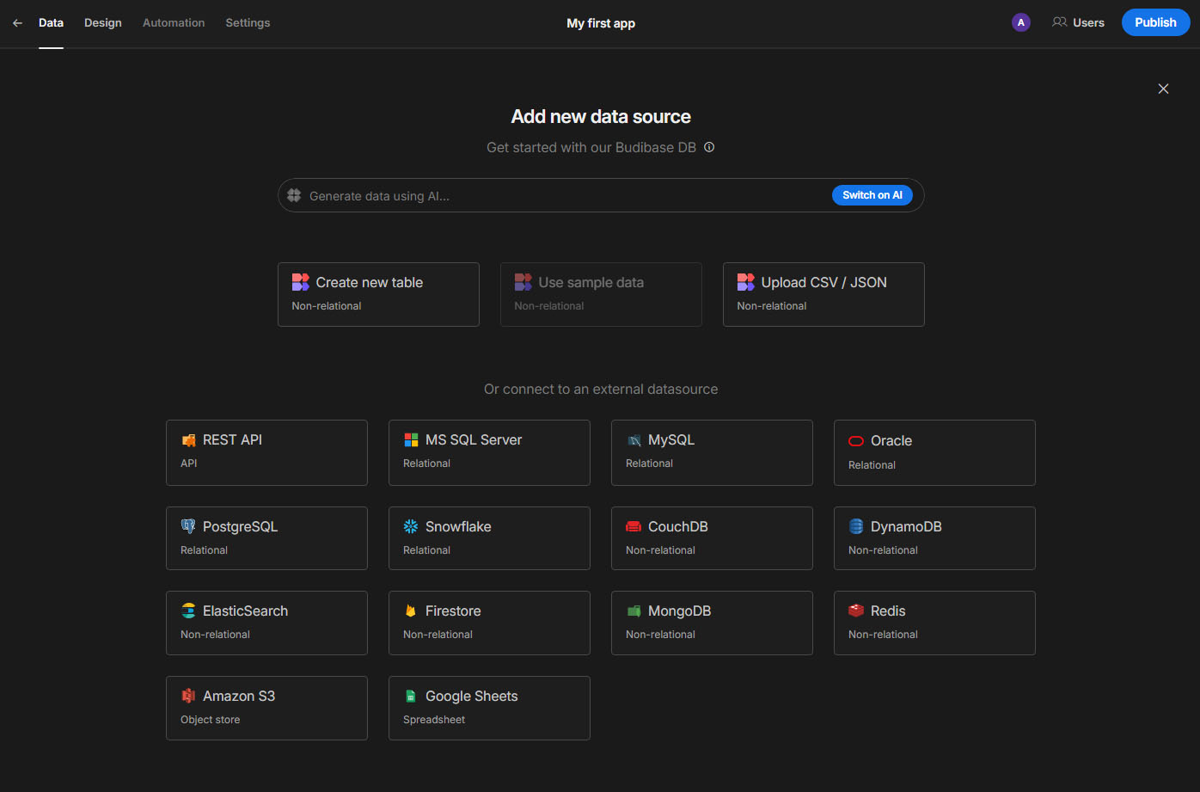Open the Users panel
This screenshot has height=792, width=1200.
click(1078, 23)
